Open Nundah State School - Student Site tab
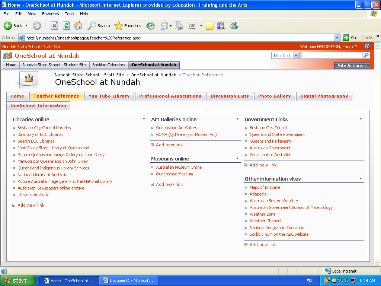 tap(54, 65)
